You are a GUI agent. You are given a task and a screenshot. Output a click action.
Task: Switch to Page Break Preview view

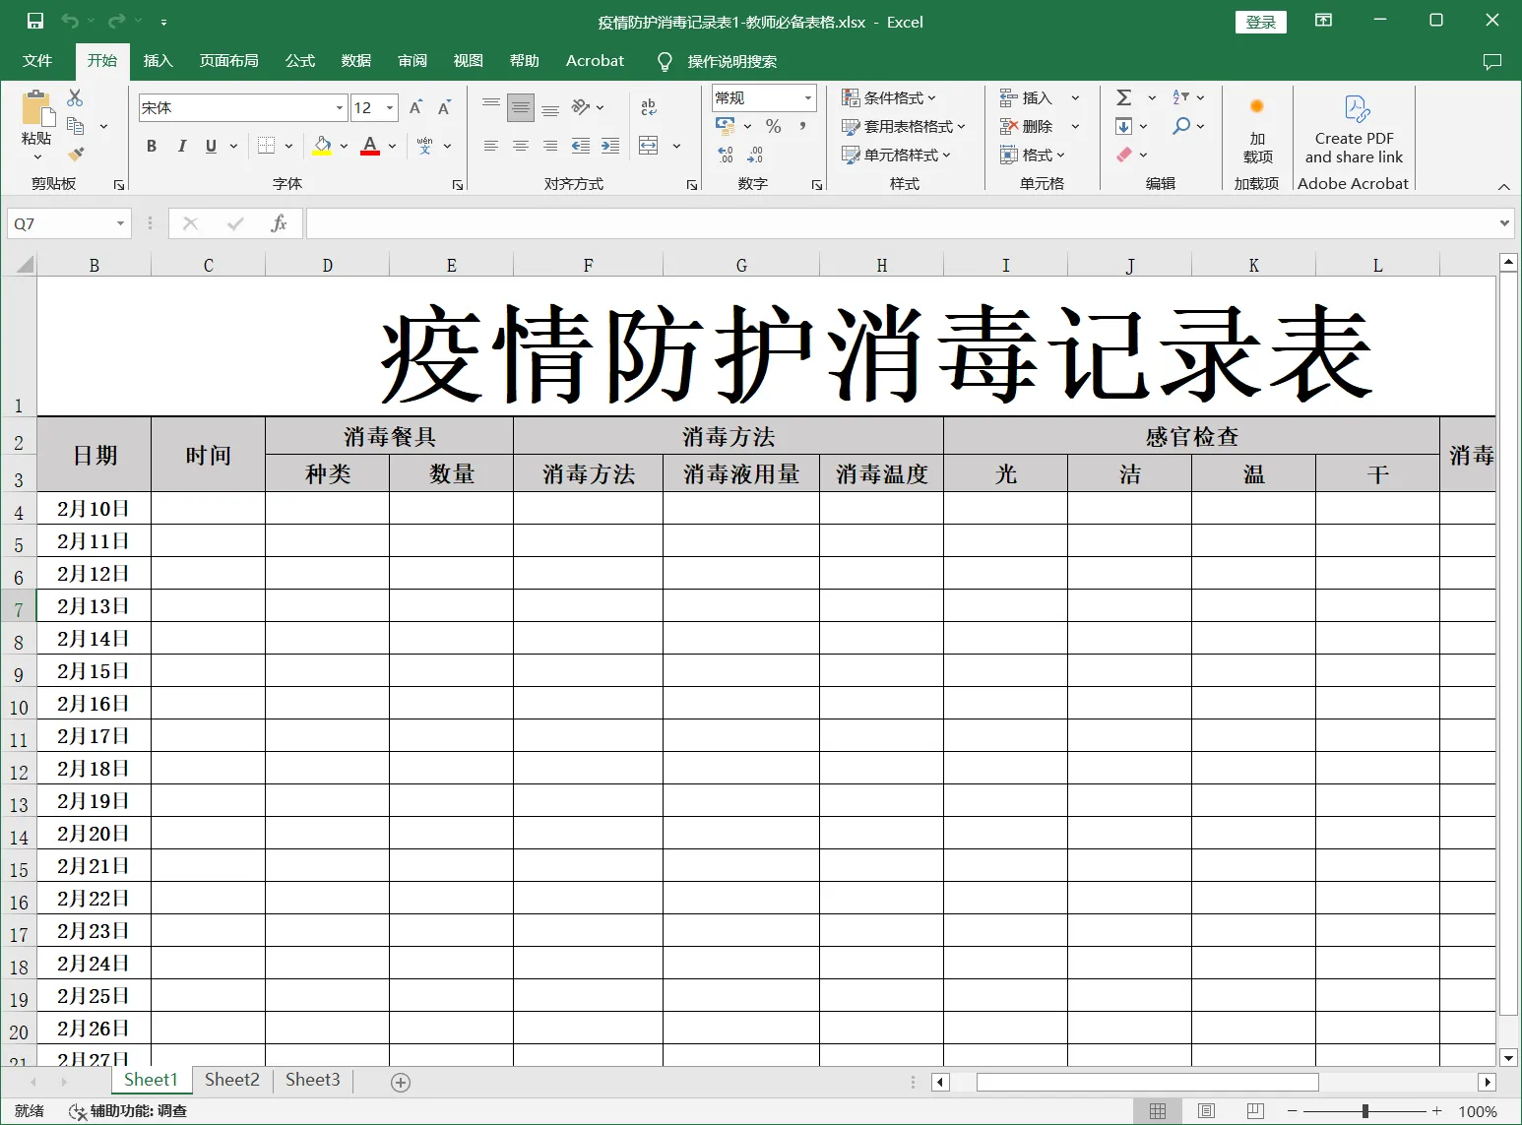pyautogui.click(x=1254, y=1110)
